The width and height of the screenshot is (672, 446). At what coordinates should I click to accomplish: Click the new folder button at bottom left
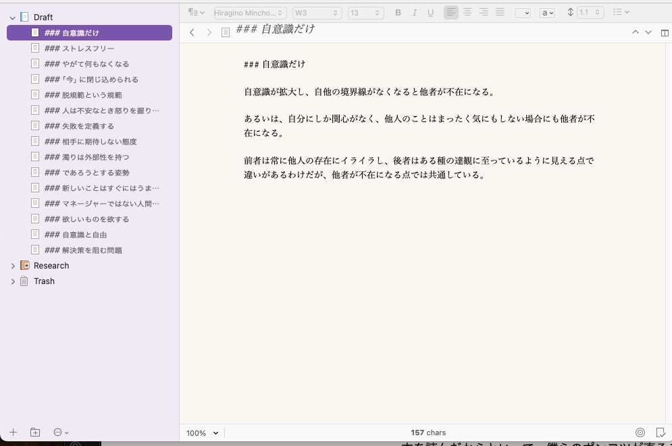[35, 432]
